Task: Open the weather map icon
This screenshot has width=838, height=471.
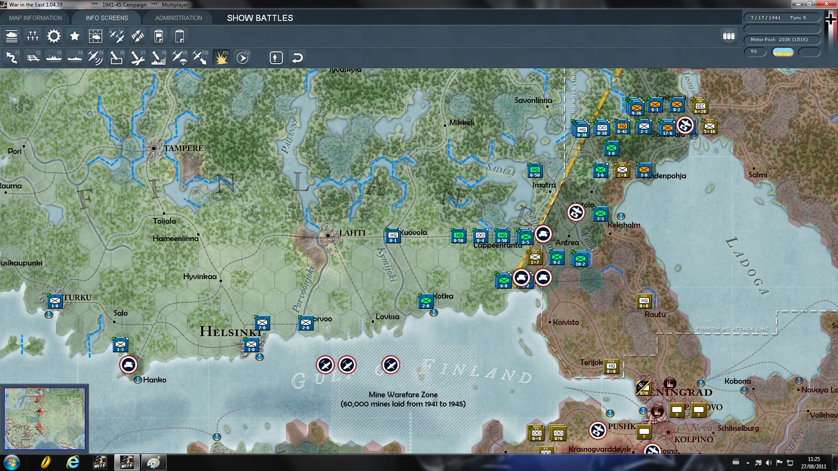Action: tap(96, 36)
